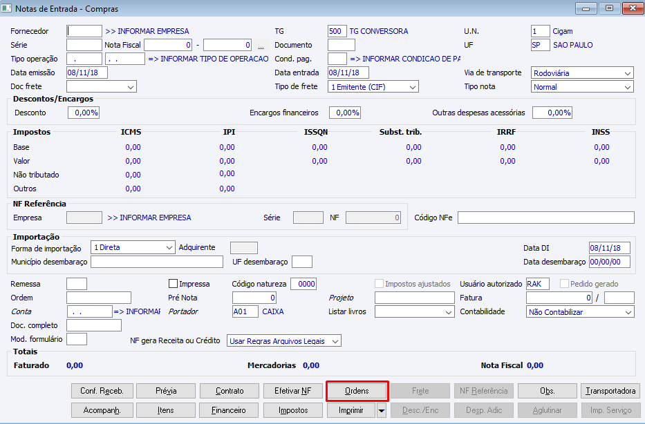Click the Conf. Receb. button
The width and height of the screenshot is (645, 424).
tap(102, 391)
